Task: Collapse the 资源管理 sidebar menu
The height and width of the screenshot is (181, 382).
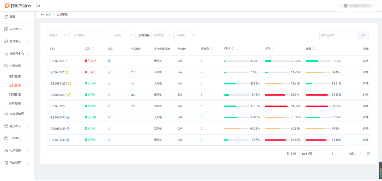Action: point(17,66)
